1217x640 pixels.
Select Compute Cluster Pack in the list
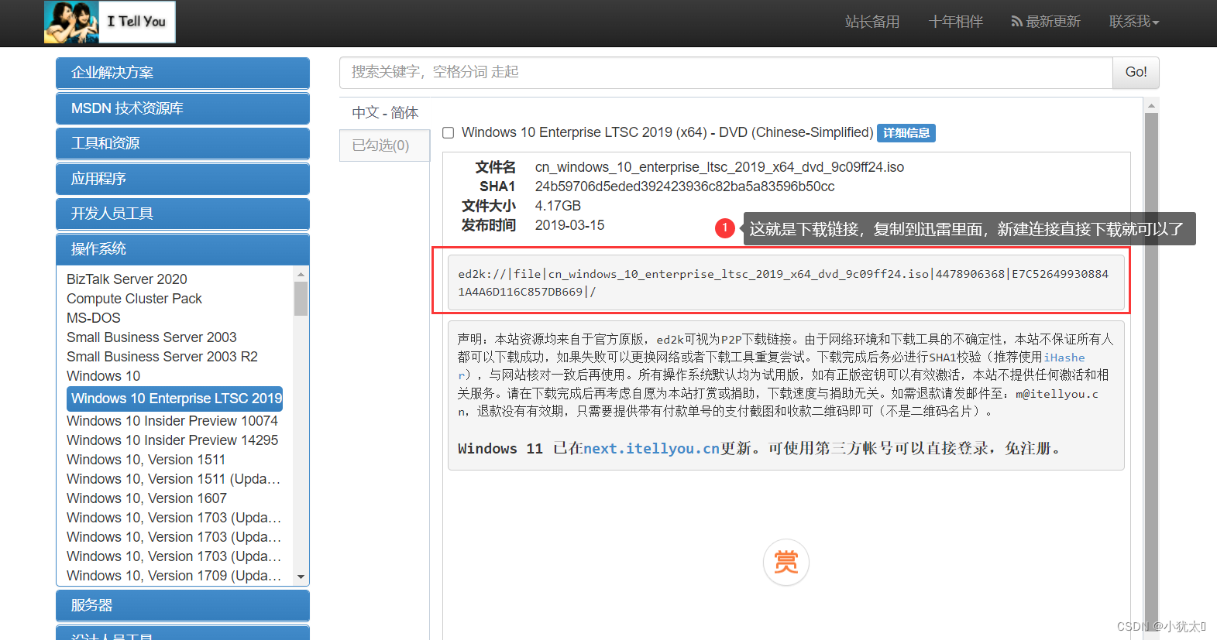pyautogui.click(x=134, y=299)
